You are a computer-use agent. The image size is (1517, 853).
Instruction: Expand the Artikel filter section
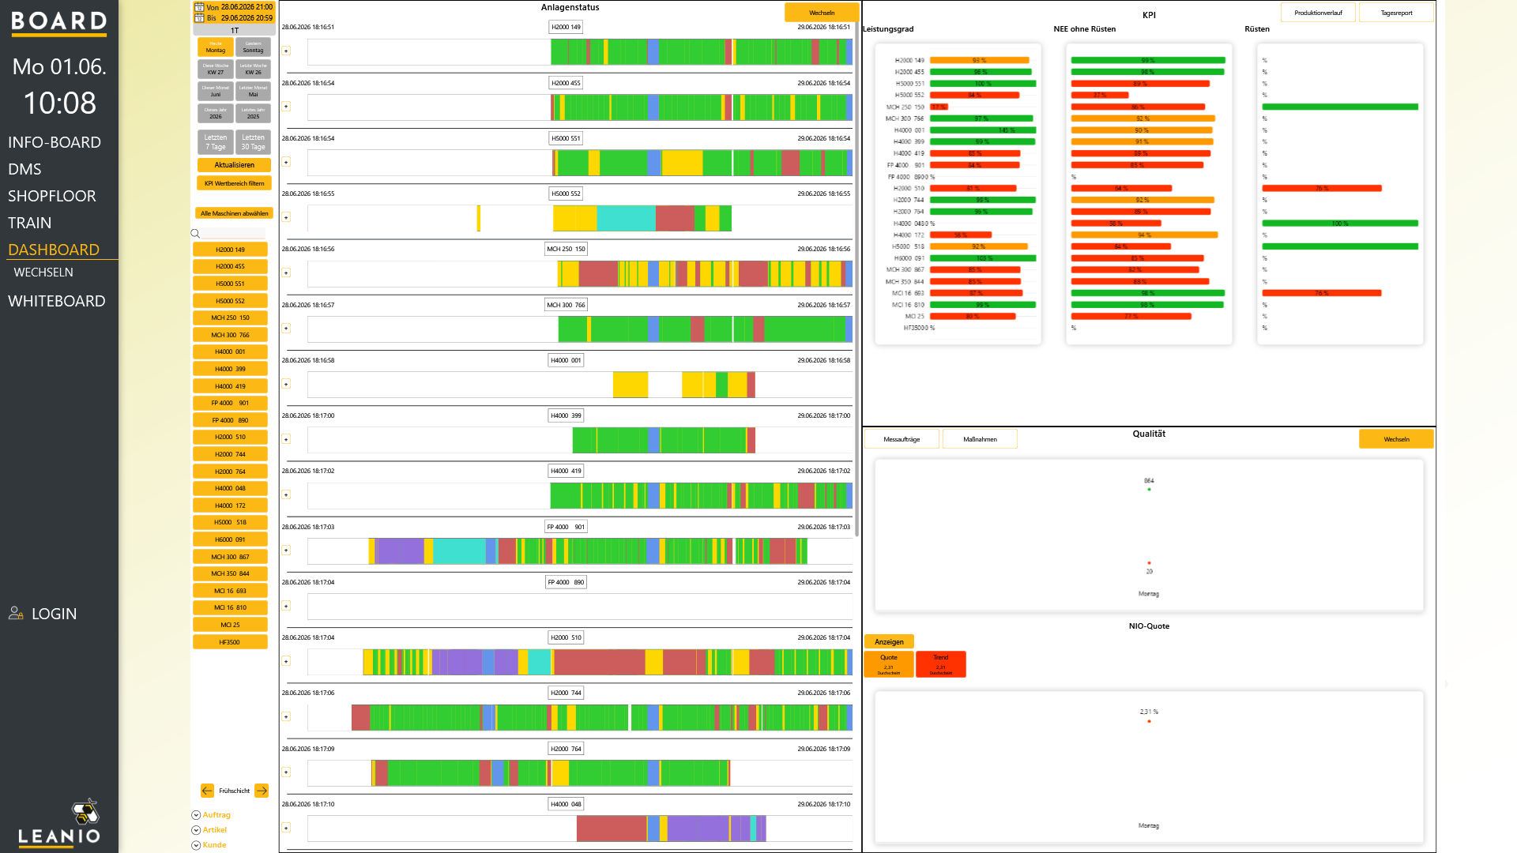(x=196, y=830)
